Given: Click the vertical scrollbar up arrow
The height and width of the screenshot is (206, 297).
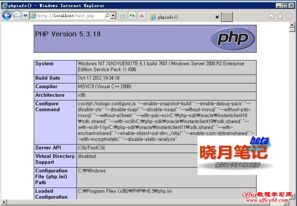Looking at the screenshot, I should click(292, 25).
